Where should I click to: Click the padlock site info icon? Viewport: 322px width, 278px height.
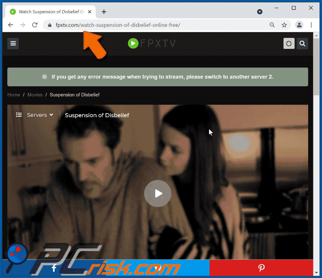point(49,25)
